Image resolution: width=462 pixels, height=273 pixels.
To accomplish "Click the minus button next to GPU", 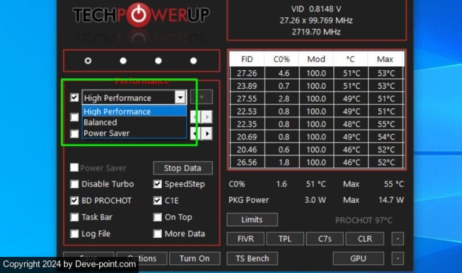I will point(397,258).
